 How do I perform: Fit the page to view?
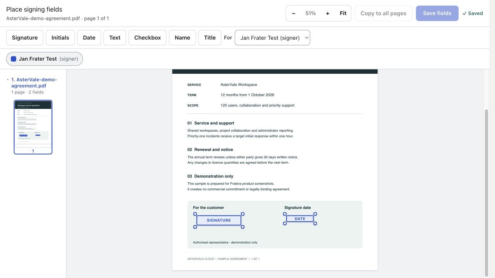[343, 14]
